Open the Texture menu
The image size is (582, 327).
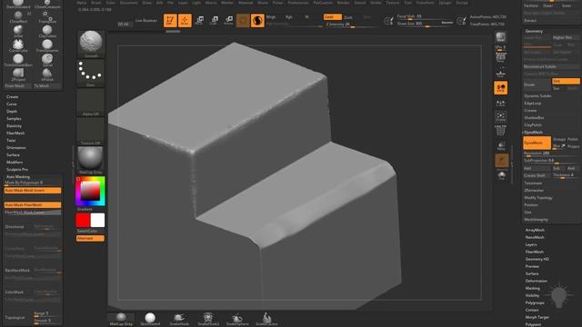coord(392,3)
